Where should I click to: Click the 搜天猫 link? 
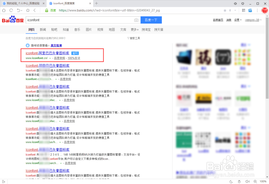coord(159,30)
